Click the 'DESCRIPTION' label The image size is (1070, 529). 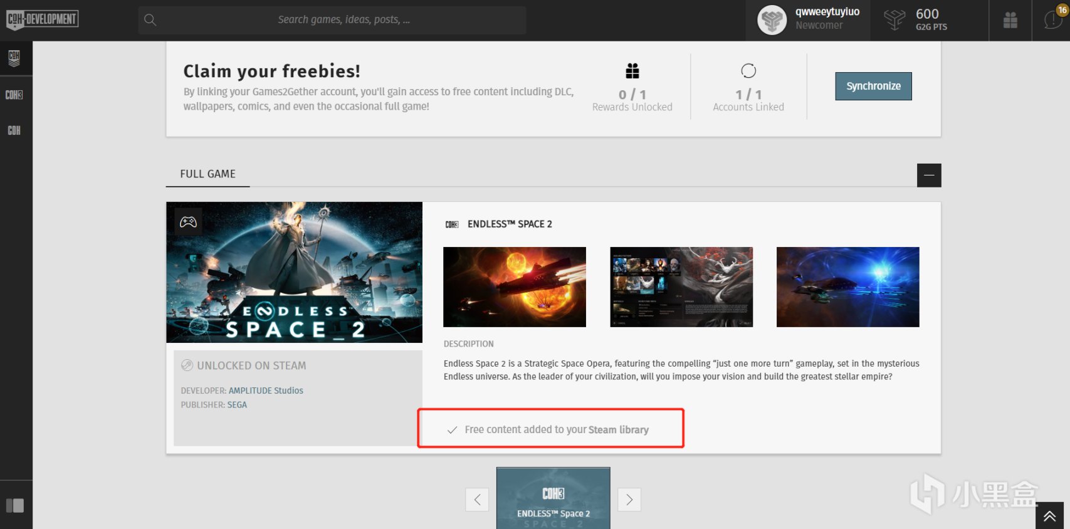point(468,344)
